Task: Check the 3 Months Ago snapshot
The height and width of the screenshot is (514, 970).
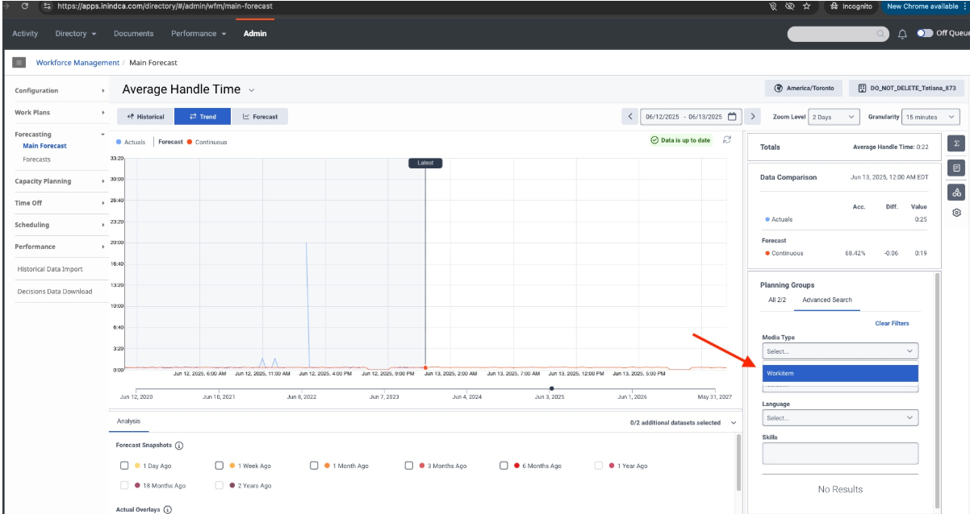Action: pyautogui.click(x=409, y=466)
